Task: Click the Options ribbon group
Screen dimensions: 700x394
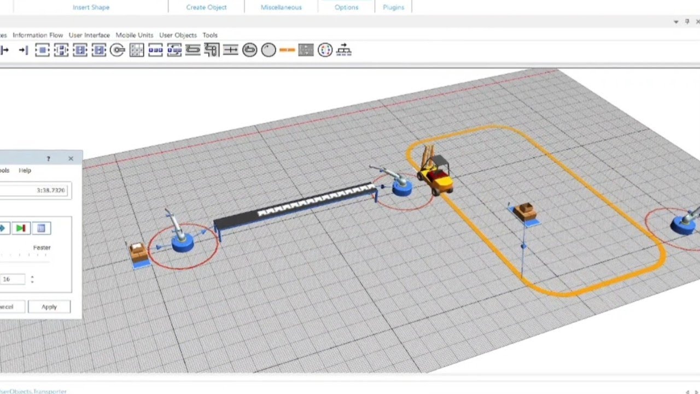Action: coord(346,7)
